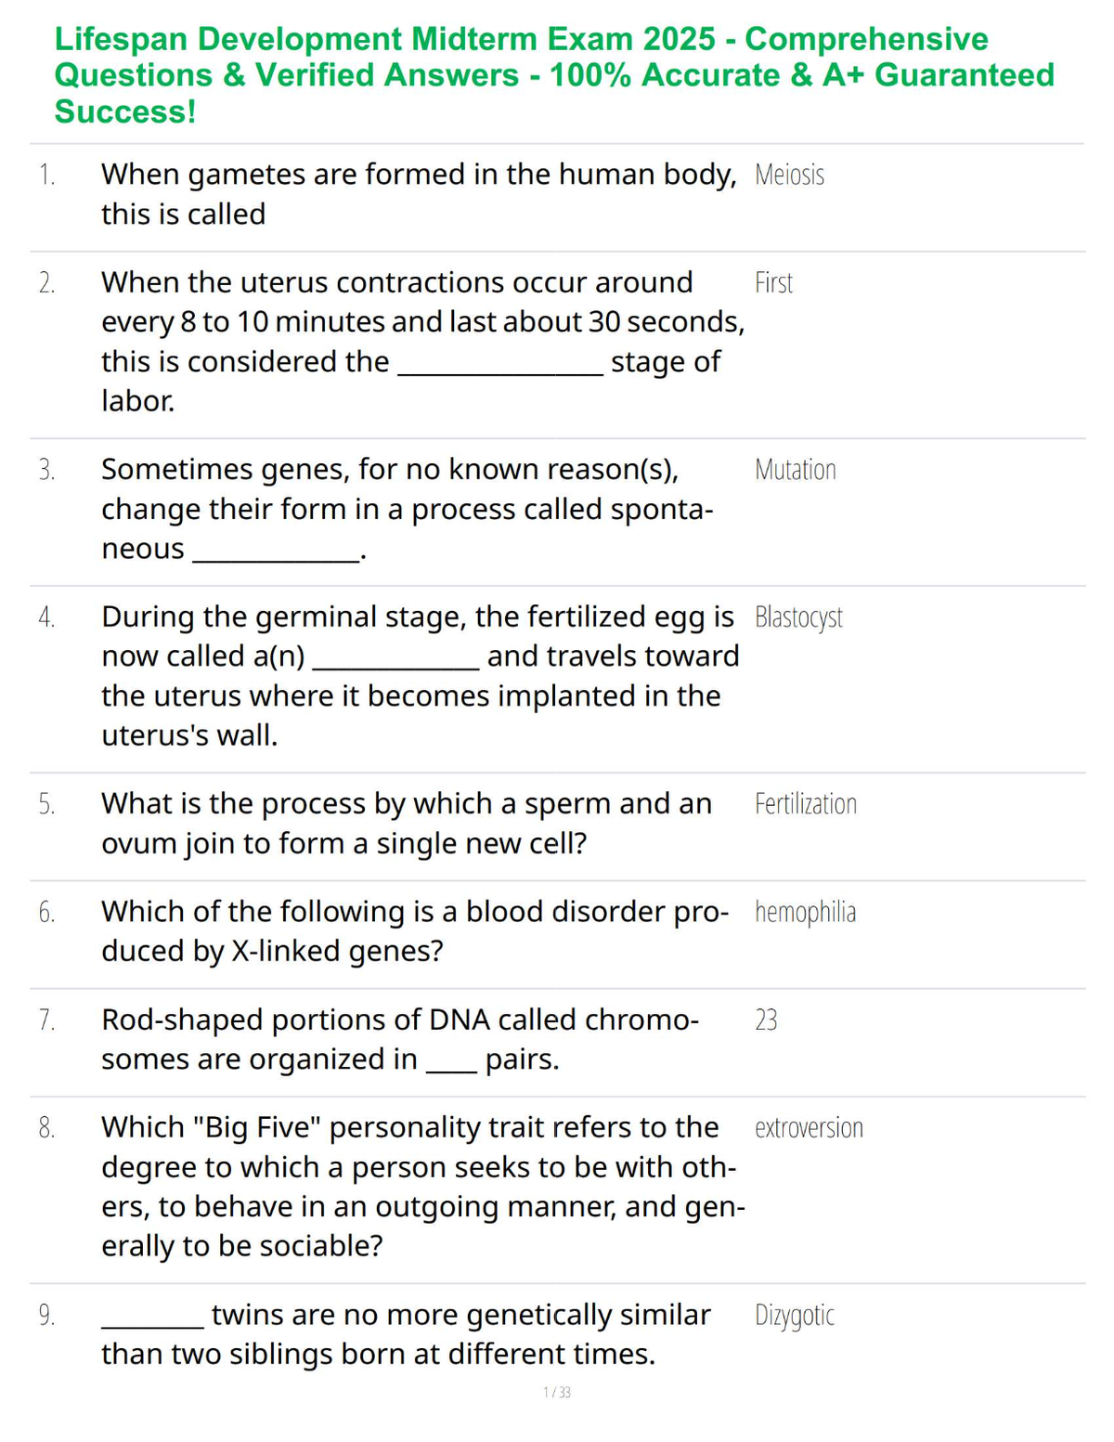
Task: Click question 1 text about gametes
Action: point(418,194)
